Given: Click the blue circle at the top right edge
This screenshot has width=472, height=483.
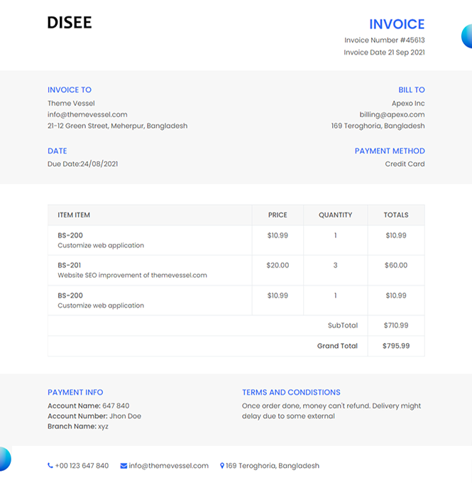Looking at the screenshot, I should tap(467, 36).
